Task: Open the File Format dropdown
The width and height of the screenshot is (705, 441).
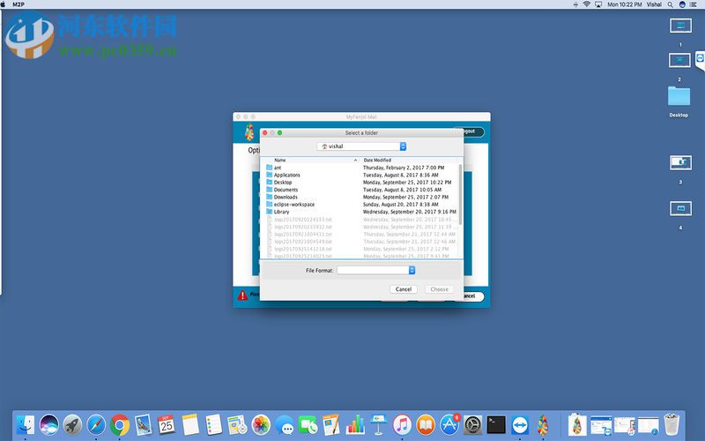Action: 376,270
